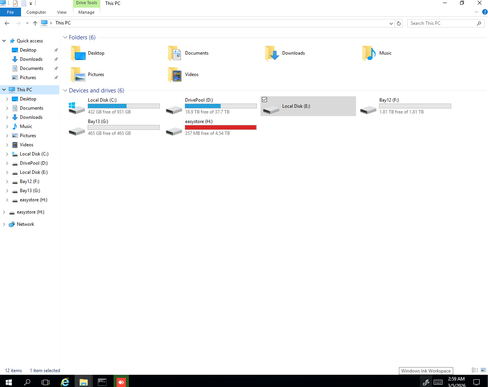Switch to large icons view in status bar
The width and height of the screenshot is (488, 387).
tap(483, 370)
